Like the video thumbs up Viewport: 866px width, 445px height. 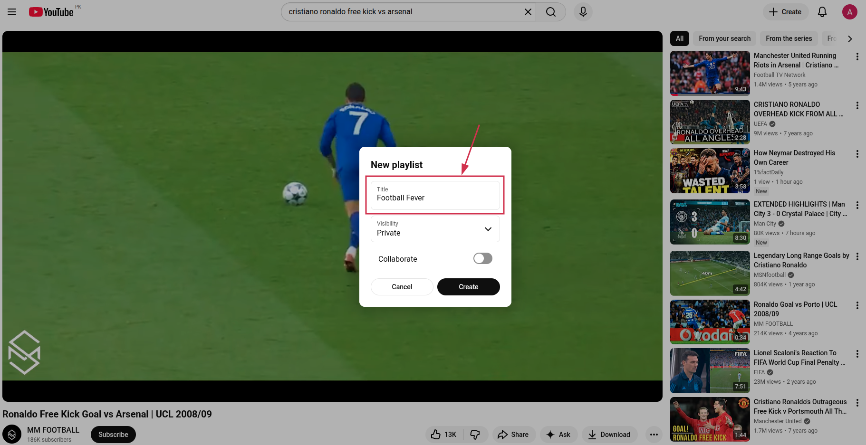(444, 435)
